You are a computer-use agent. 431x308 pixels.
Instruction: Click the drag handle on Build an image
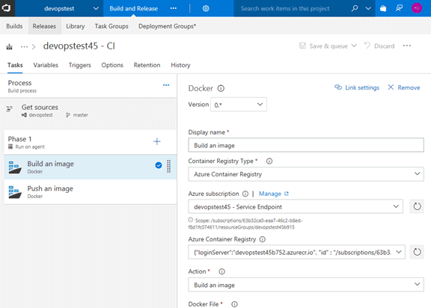click(x=169, y=167)
